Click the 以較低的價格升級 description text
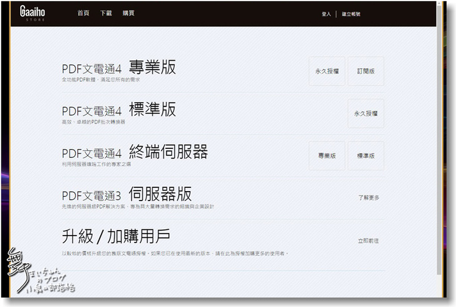The height and width of the screenshot is (307, 456). [x=175, y=254]
